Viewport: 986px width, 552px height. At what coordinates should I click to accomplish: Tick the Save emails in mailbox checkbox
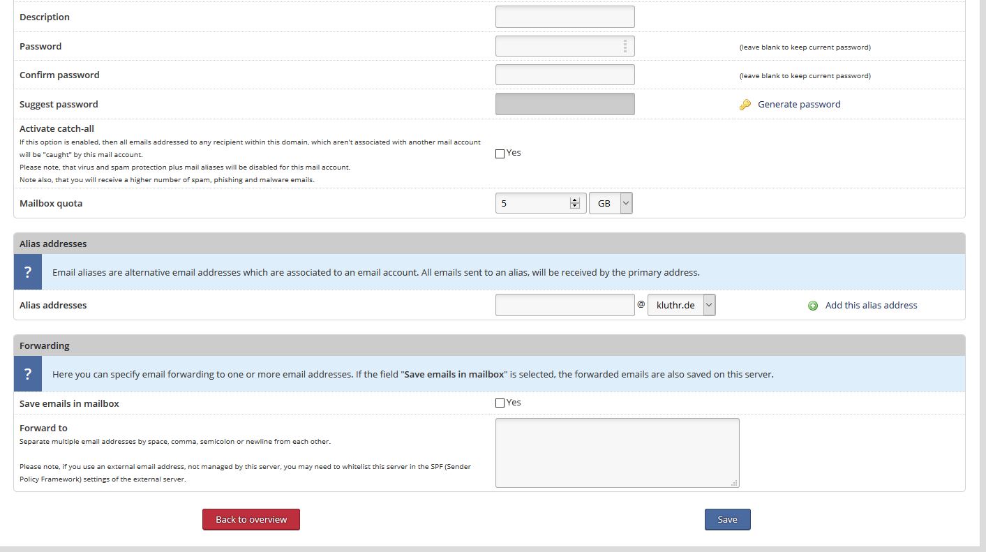tap(500, 403)
